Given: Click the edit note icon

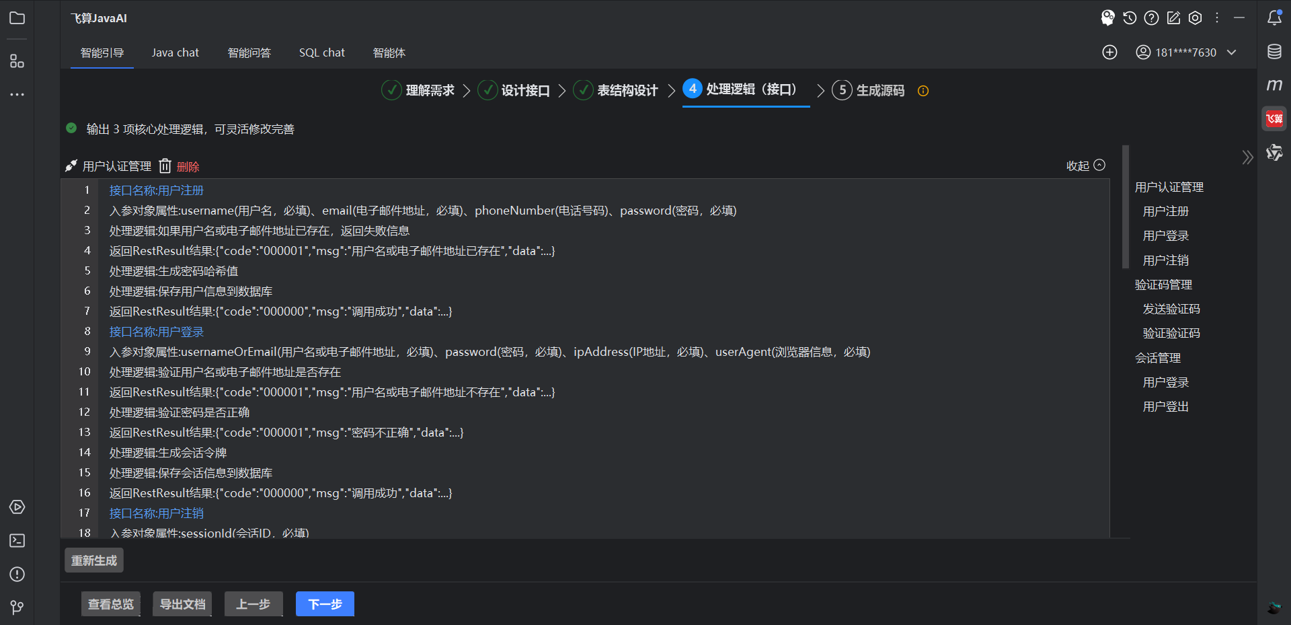Looking at the screenshot, I should 1173,18.
